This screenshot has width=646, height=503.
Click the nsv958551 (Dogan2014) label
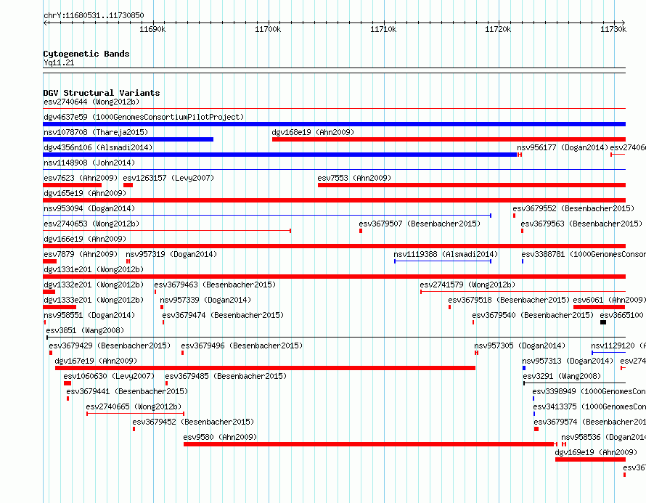pos(89,315)
